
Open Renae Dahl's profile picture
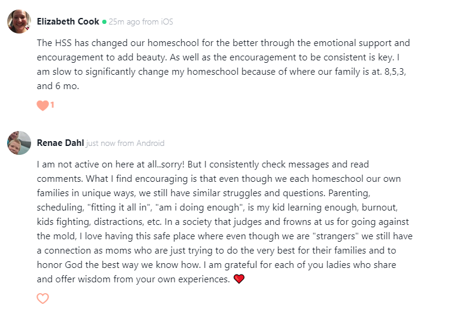click(x=19, y=143)
